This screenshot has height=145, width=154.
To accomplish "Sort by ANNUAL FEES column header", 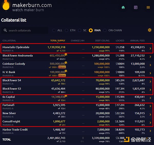I will click(137, 41).
